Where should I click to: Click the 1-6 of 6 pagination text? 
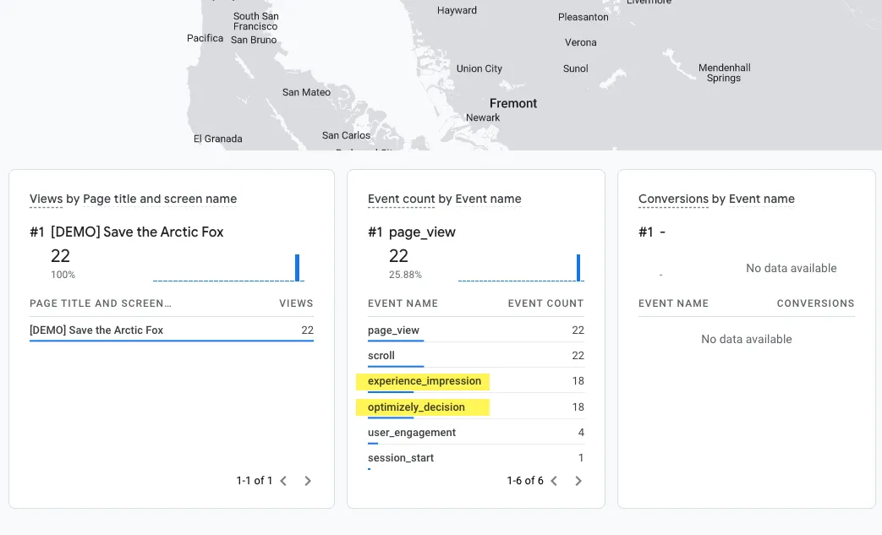(x=525, y=481)
